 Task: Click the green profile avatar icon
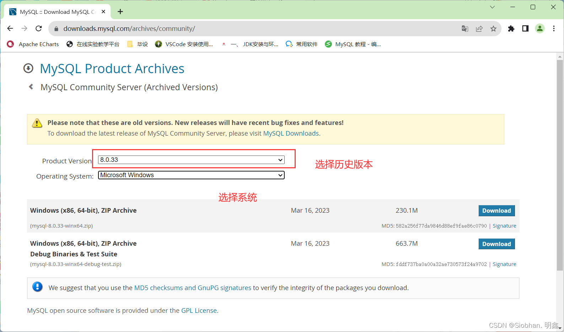[x=539, y=28]
